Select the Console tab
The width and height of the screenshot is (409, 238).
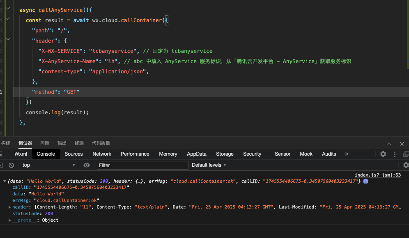point(46,154)
